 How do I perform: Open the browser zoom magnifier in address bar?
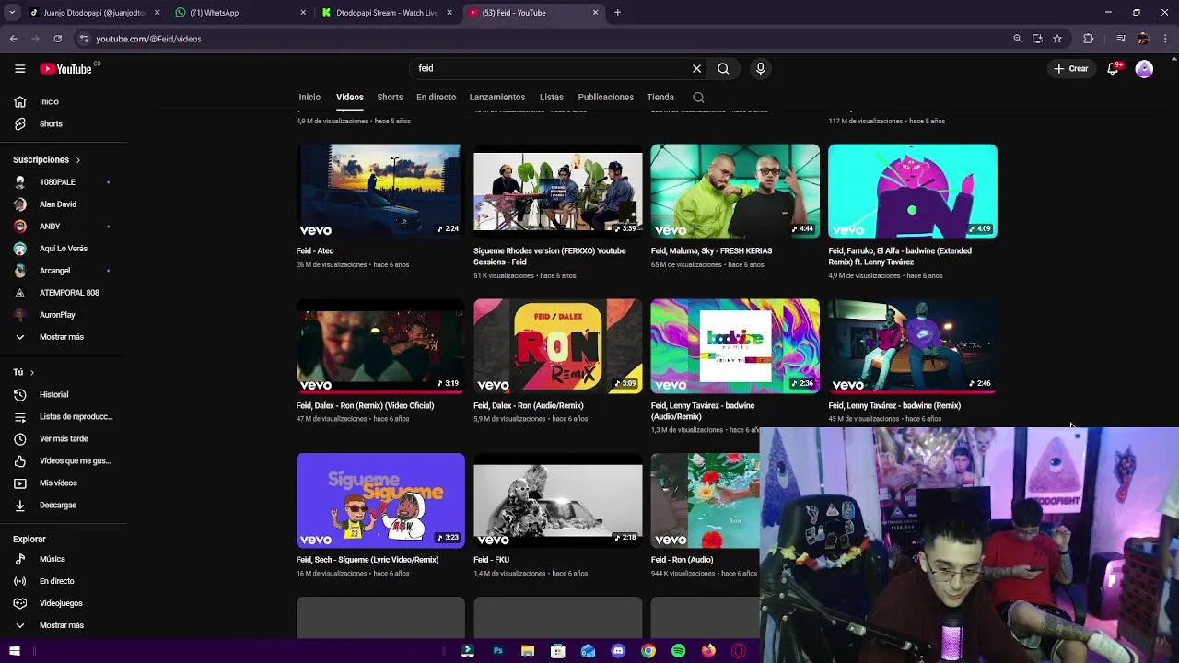pos(1017,39)
